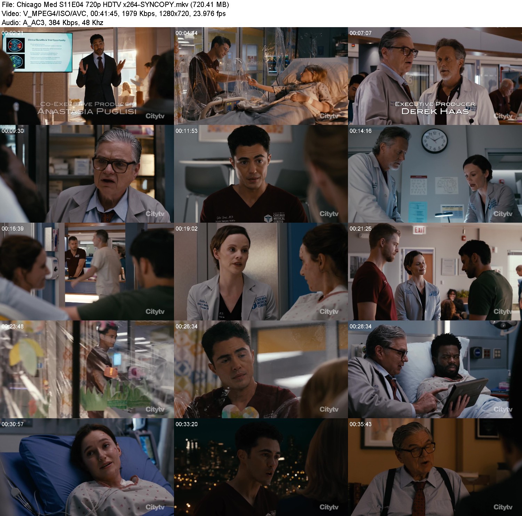Image resolution: width=522 pixels, height=516 pixels.
Task: Open the thumbnail at 00:02:21
Action: tap(87, 76)
